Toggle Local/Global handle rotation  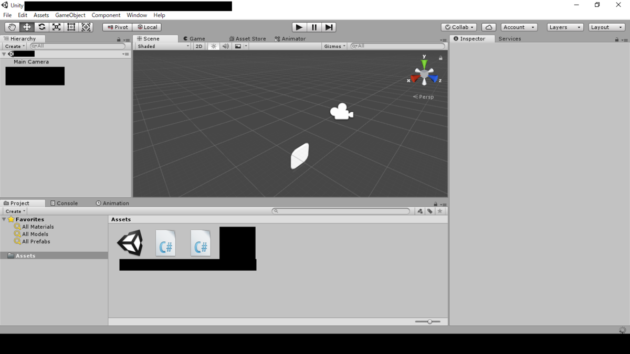point(147,27)
